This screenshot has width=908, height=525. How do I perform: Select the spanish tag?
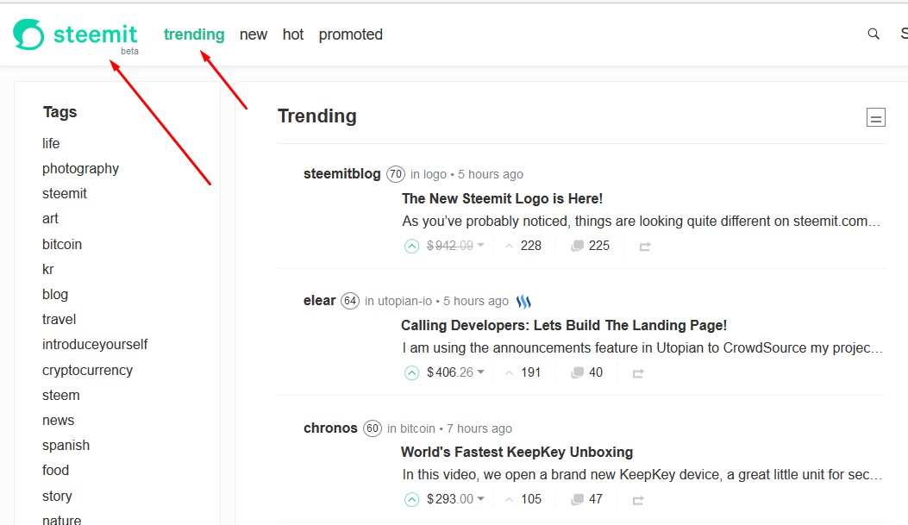[x=66, y=446]
